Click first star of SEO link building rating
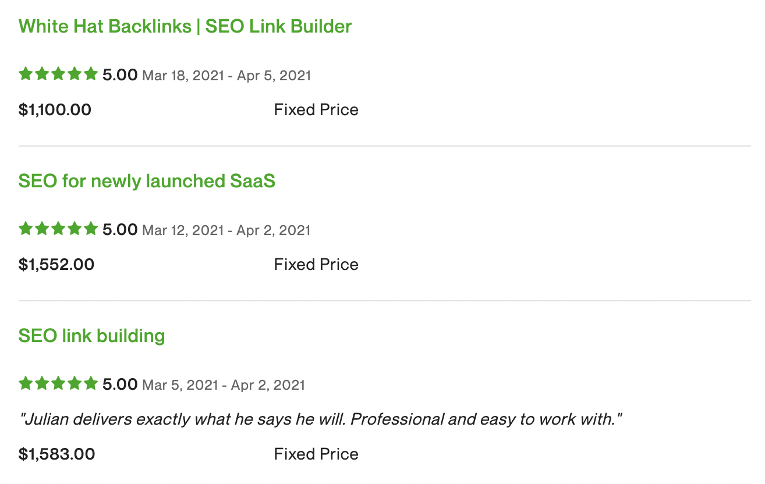Screen dimensions: 765x484 click(26, 384)
